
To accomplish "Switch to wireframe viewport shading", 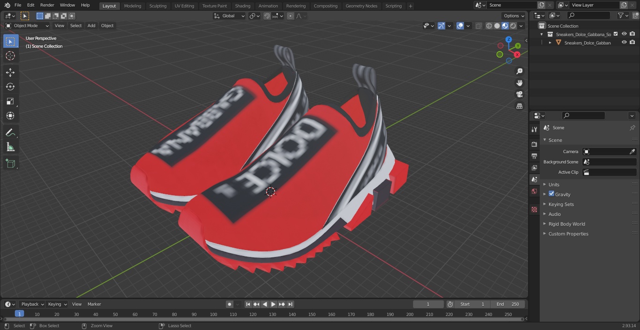I will [x=489, y=26].
